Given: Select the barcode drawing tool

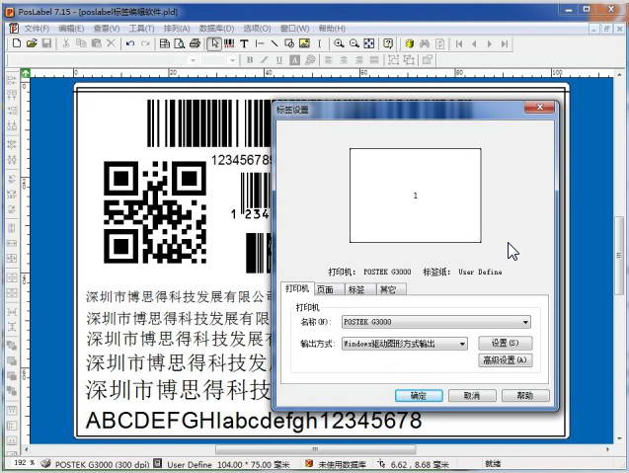Looking at the screenshot, I should pos(229,43).
